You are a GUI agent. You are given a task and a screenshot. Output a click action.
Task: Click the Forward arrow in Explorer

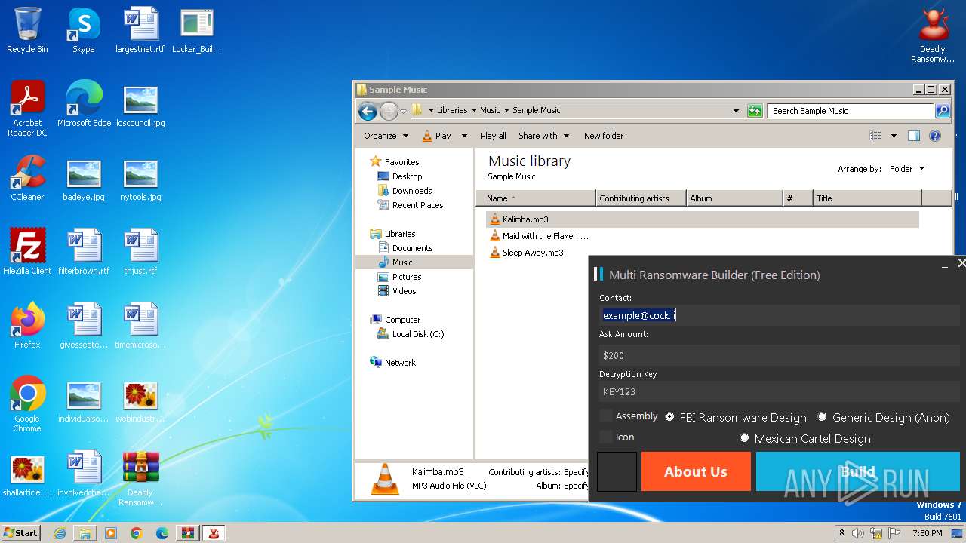[388, 111]
